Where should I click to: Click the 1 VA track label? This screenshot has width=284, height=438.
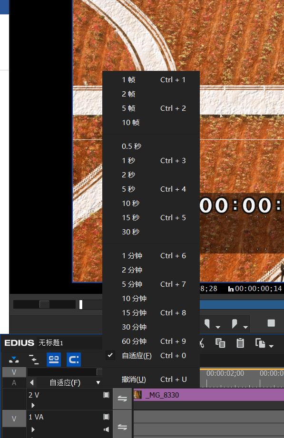(36, 417)
